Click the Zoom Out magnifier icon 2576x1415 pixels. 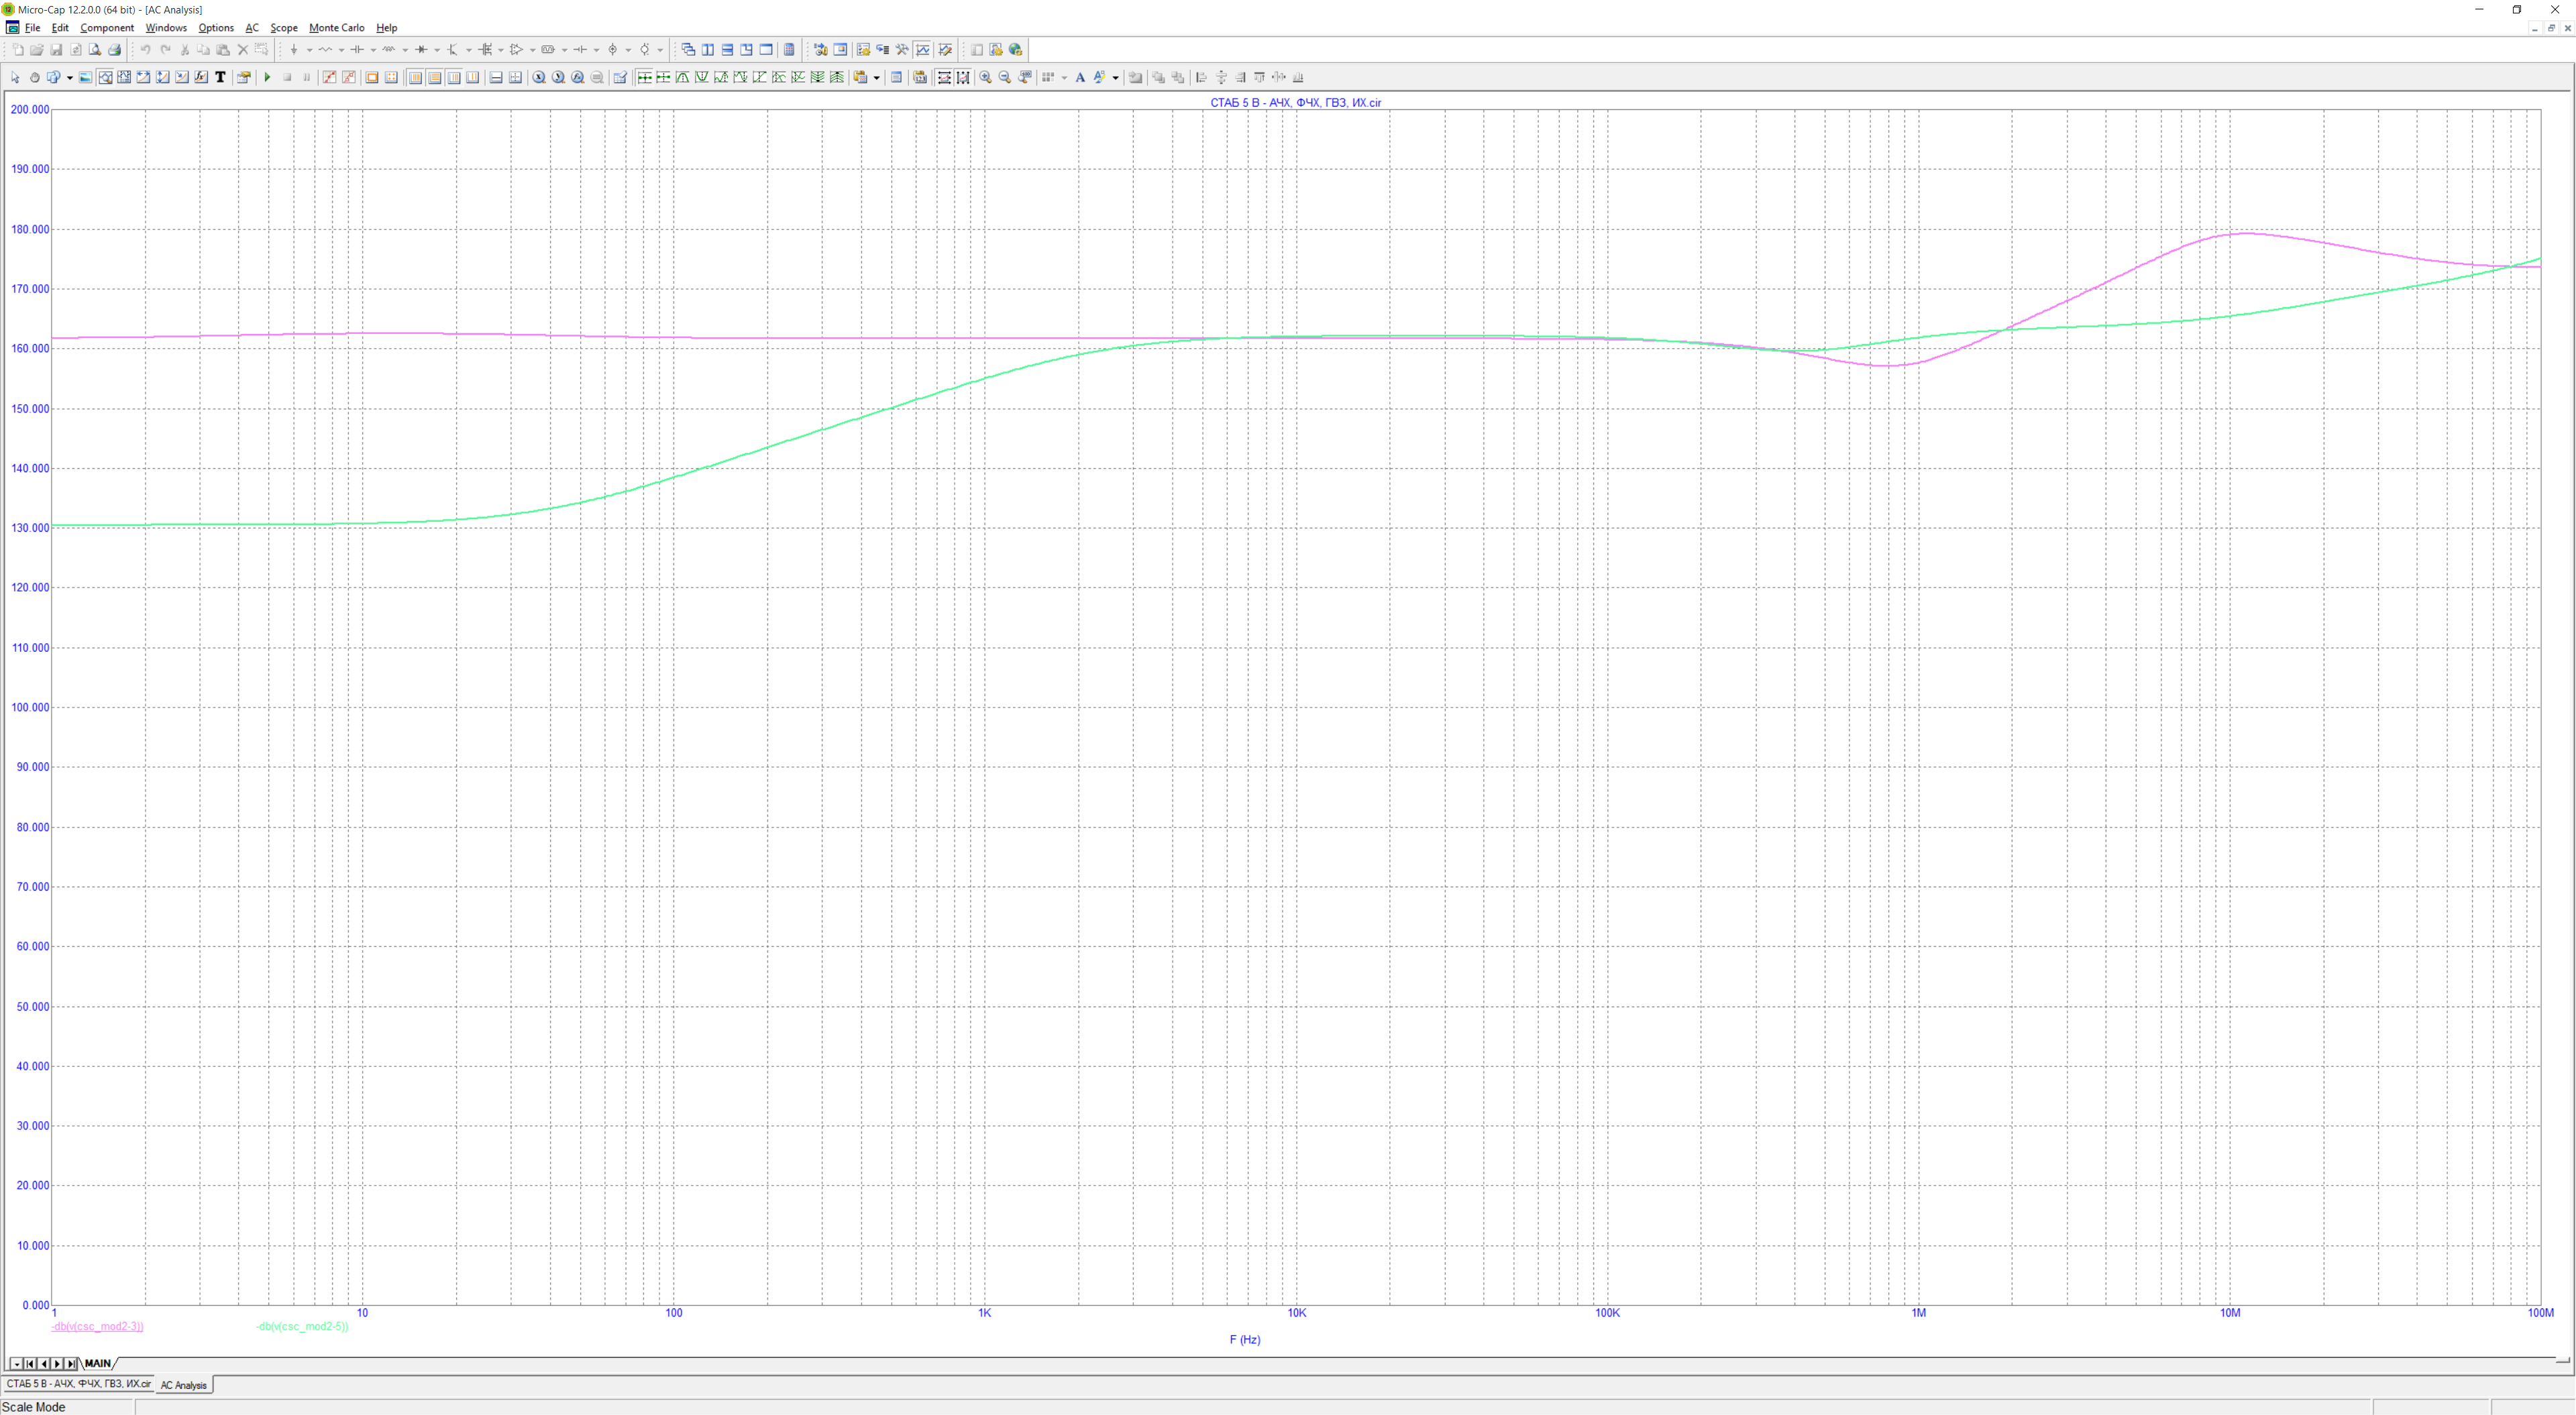pyautogui.click(x=1005, y=77)
